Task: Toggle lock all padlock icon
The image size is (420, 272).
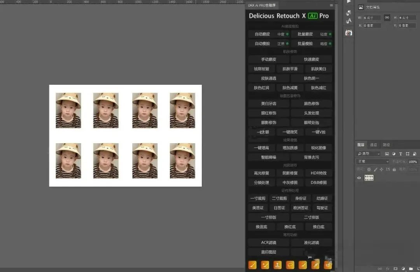Action: coord(394,169)
